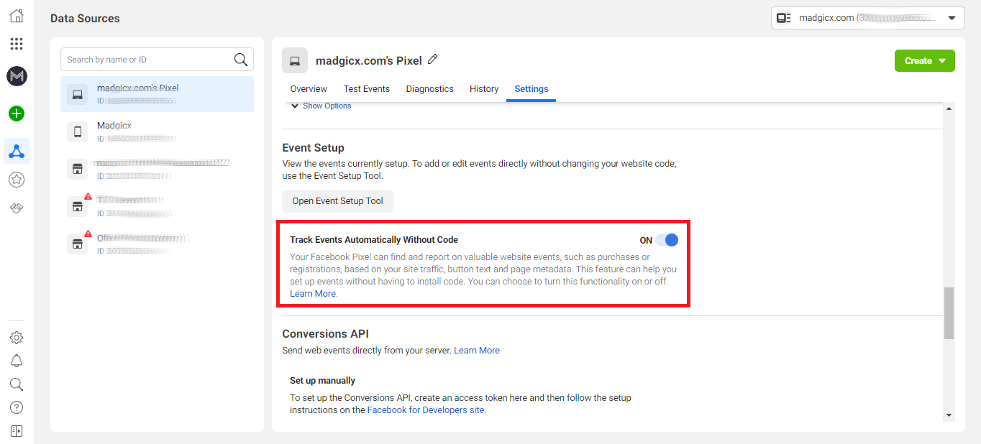Screen dimensions: 981x444
Task: Click the sidebar search magnifier icon
Action: coord(17,384)
